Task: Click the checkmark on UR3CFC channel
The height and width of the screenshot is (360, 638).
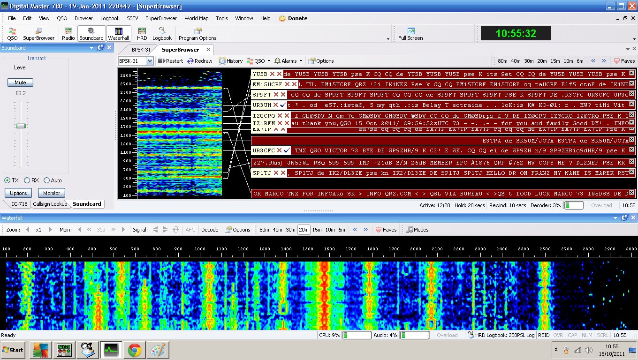Action: point(287,150)
